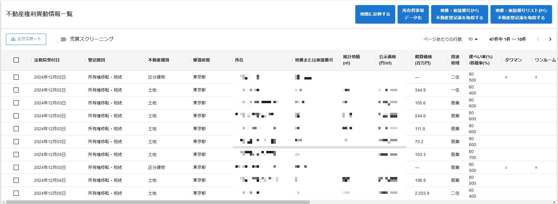Check the row with 概算価格 70.2
Screen dimensions: 558x204
tap(16, 142)
